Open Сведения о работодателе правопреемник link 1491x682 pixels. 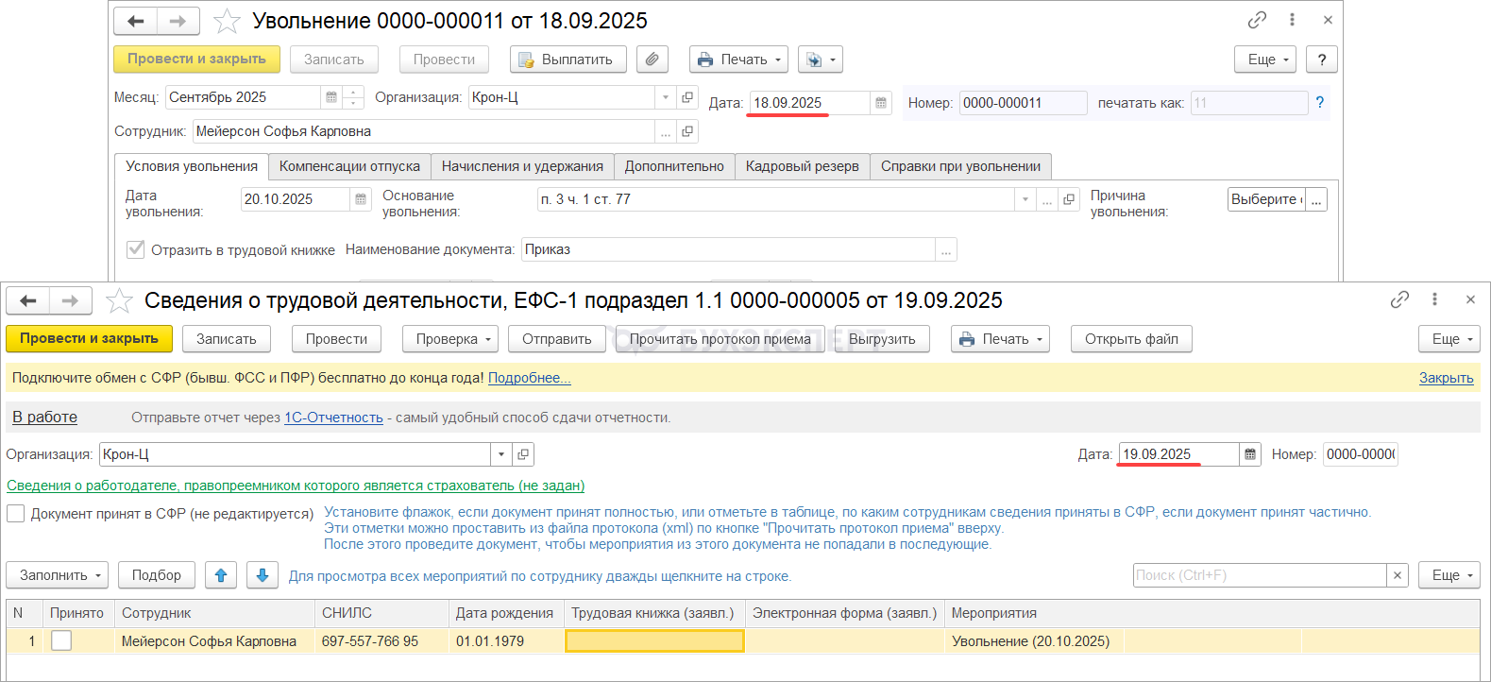click(x=296, y=486)
